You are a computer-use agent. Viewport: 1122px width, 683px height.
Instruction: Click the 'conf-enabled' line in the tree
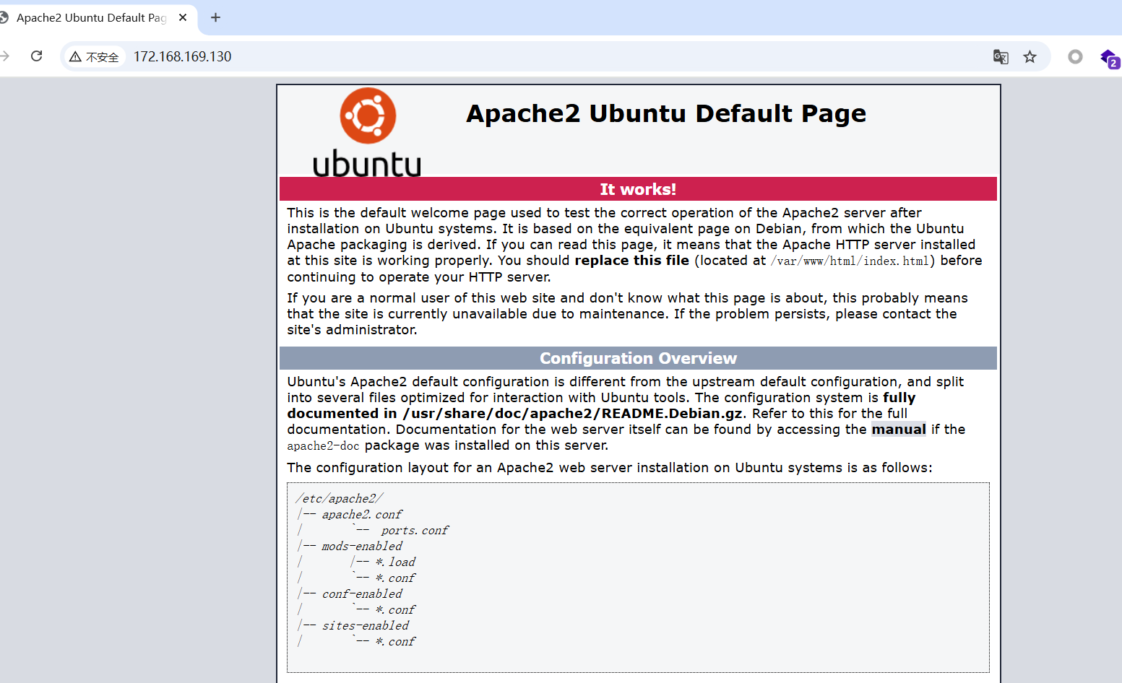coord(362,593)
